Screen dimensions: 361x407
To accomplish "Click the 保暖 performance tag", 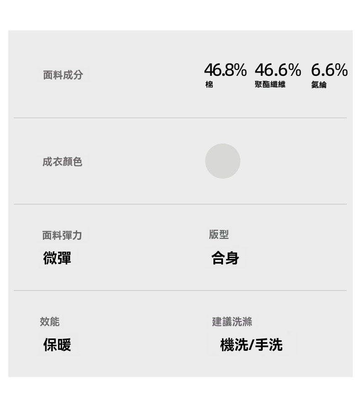I will tap(57, 345).
